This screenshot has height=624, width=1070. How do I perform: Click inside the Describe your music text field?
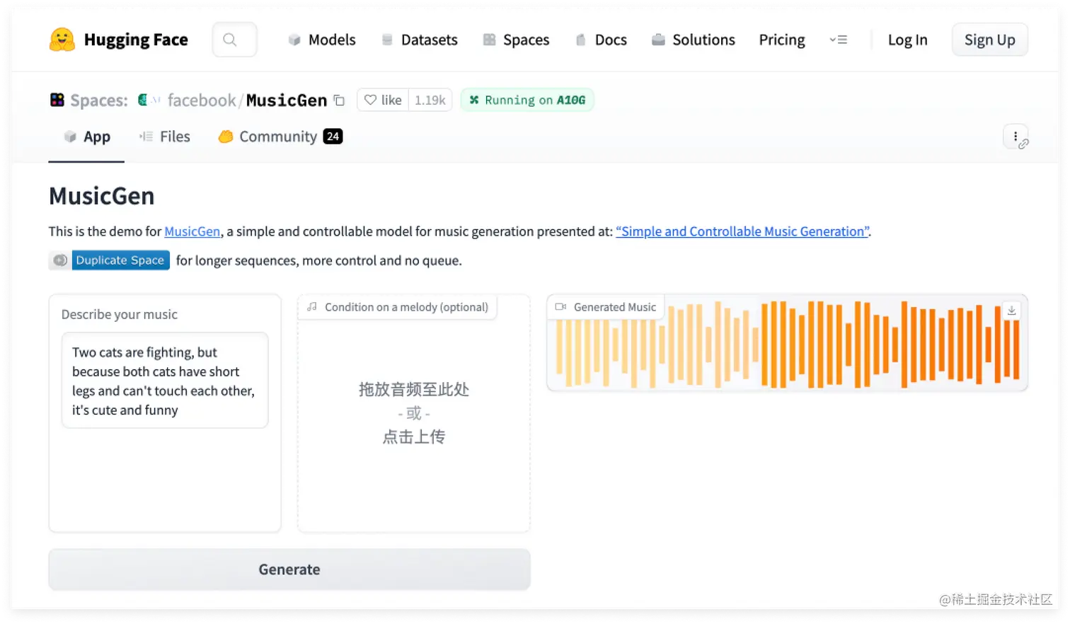pyautogui.click(x=164, y=380)
